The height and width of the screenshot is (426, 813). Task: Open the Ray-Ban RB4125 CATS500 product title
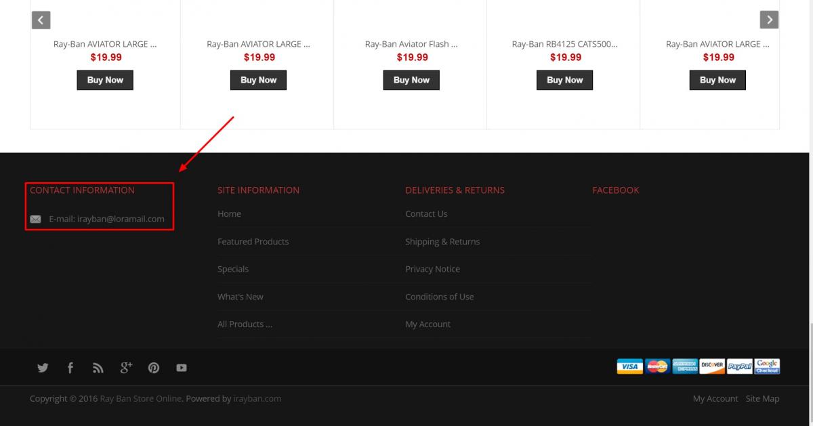564,44
